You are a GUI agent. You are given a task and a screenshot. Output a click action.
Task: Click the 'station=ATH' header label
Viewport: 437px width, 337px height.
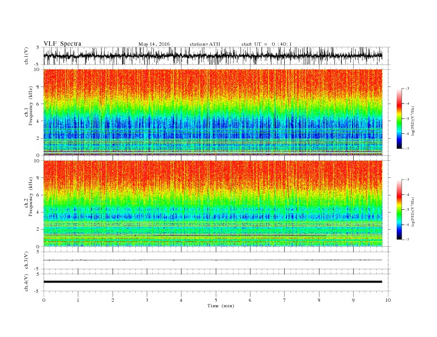tap(205, 44)
